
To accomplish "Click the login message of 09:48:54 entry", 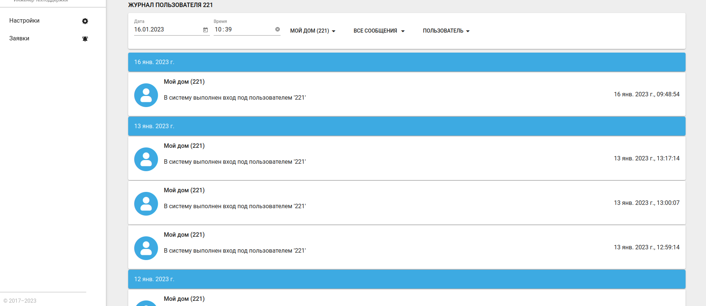I will click(235, 98).
